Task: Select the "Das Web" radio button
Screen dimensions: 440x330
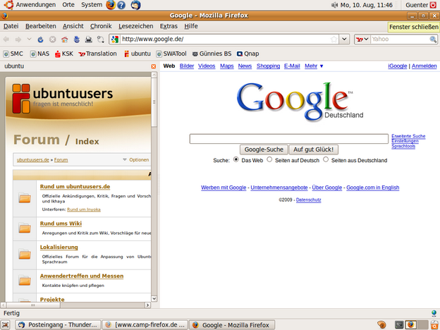Action: (236, 160)
